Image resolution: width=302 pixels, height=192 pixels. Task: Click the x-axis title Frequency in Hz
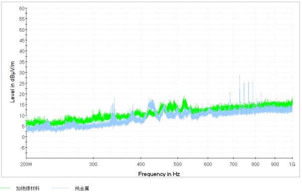[x=159, y=174]
